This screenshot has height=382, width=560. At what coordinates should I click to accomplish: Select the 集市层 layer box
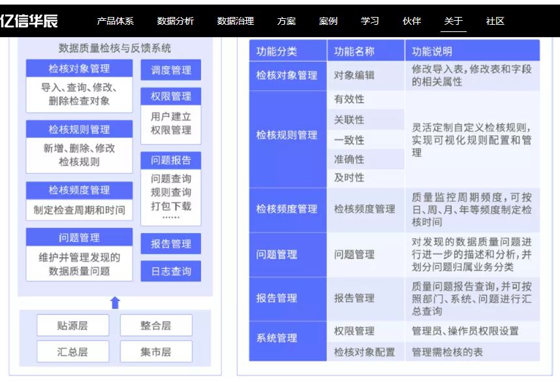[155, 351]
